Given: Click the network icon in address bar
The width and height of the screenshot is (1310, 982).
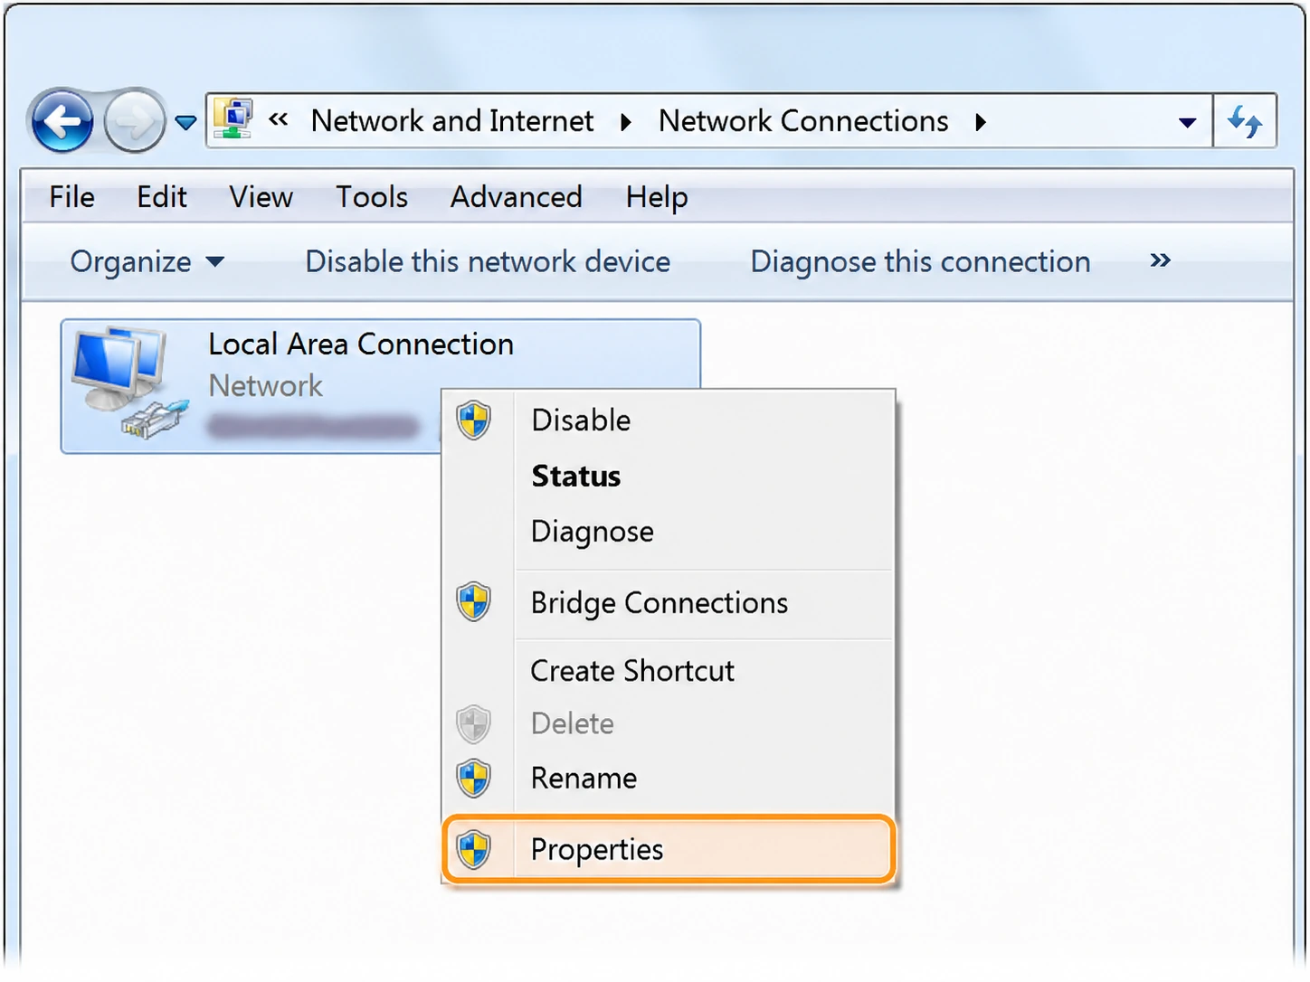Looking at the screenshot, I should [x=233, y=118].
